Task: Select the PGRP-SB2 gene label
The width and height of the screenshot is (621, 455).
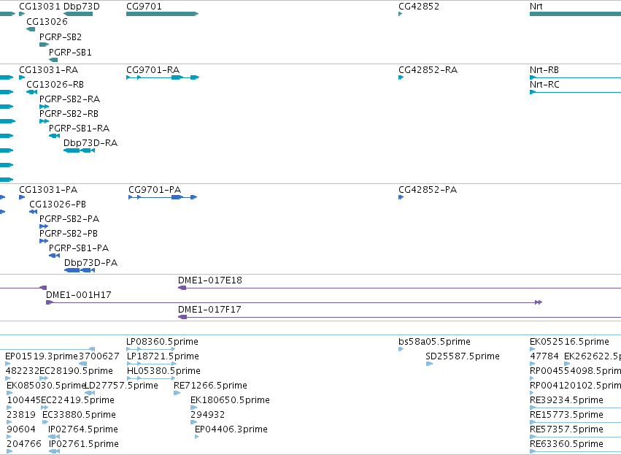Action: [x=60, y=37]
